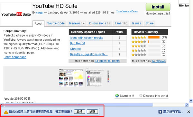Open the 顯示所有下載 show all downloads link
Image resolution: width=193 pixels, height=117 pixels.
click(x=173, y=112)
